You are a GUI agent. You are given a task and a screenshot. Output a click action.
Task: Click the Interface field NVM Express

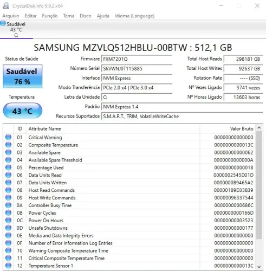pos(137,78)
